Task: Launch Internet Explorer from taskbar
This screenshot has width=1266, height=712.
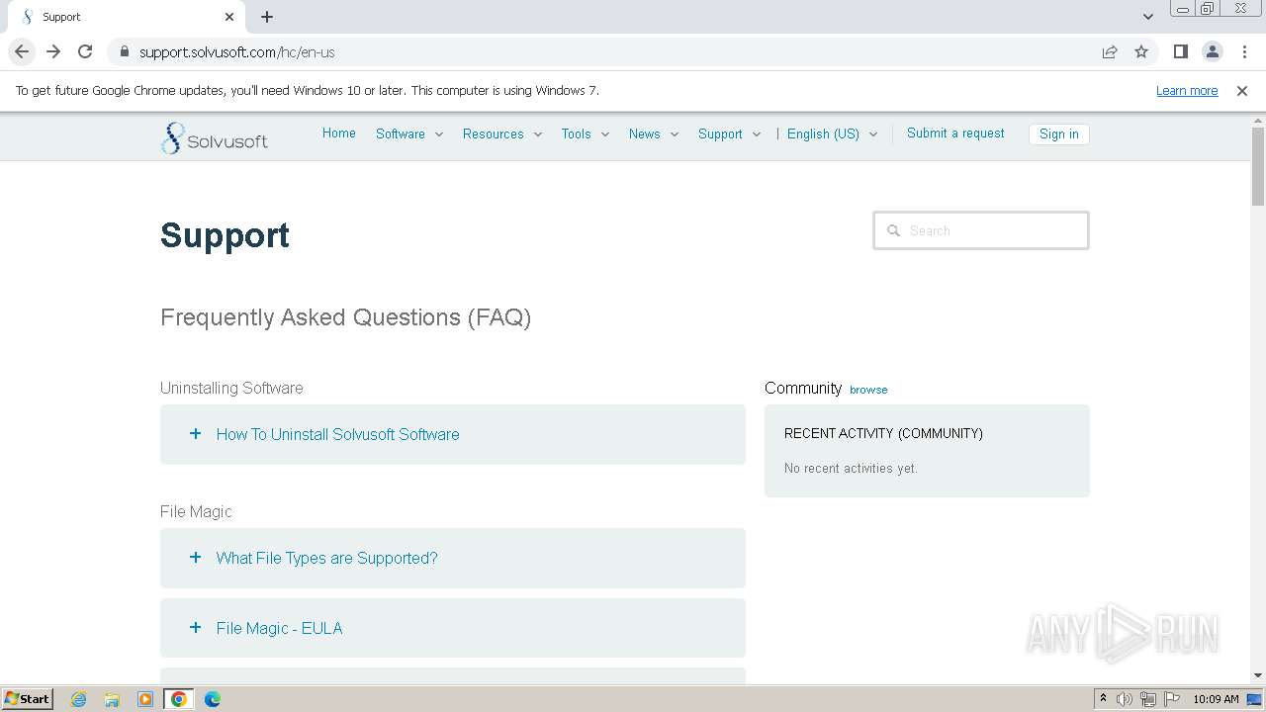Action: click(x=79, y=699)
